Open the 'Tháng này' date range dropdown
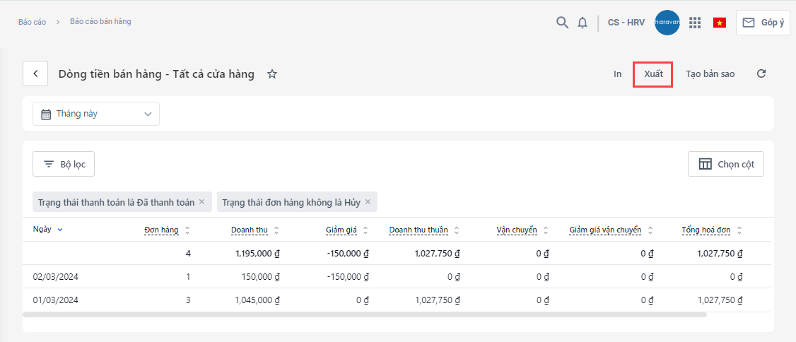Viewport: 796px width, 342px height. pyautogui.click(x=96, y=114)
